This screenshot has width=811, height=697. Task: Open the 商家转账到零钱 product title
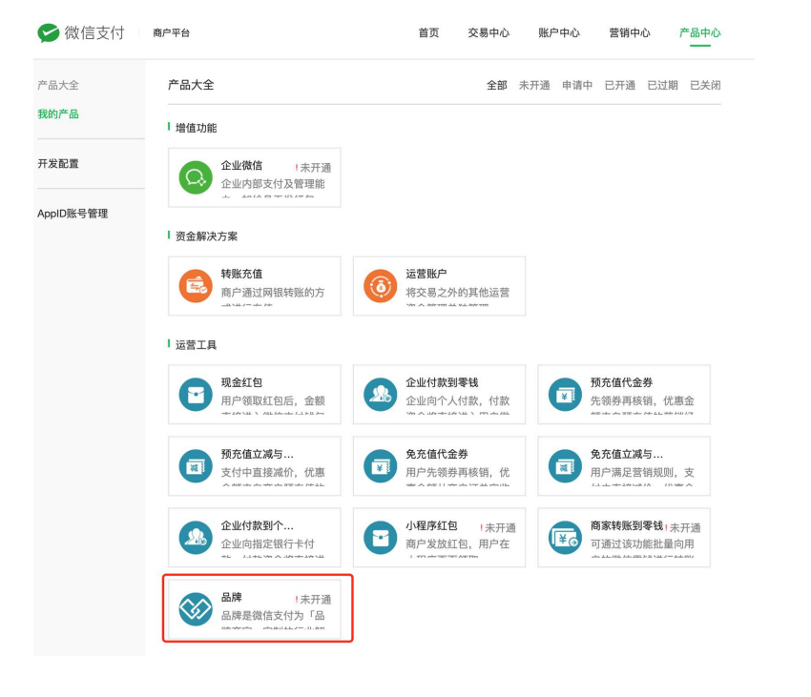[x=627, y=526]
